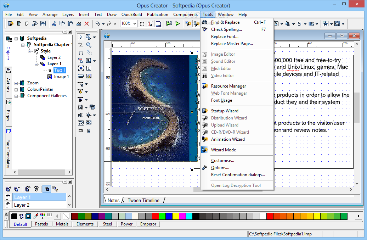The width and height of the screenshot is (367, 240).
Task: Expand the Component Galleries tree node
Action: point(16,96)
